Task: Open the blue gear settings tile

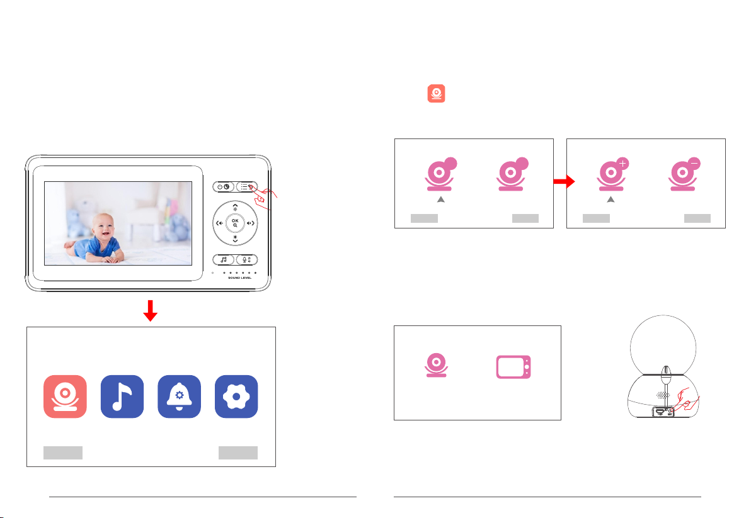Action: tap(236, 397)
